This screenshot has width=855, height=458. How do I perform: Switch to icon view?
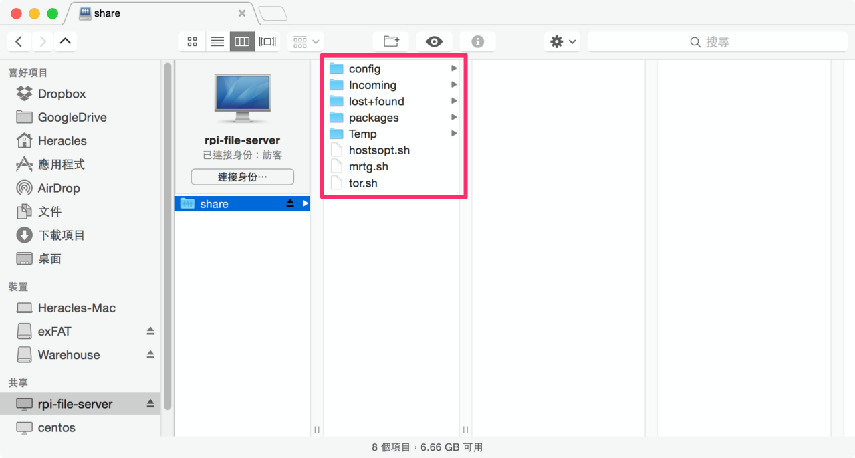coord(192,41)
